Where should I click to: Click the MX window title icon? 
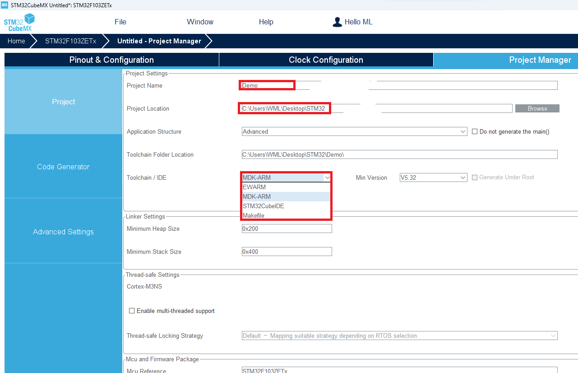[5, 5]
